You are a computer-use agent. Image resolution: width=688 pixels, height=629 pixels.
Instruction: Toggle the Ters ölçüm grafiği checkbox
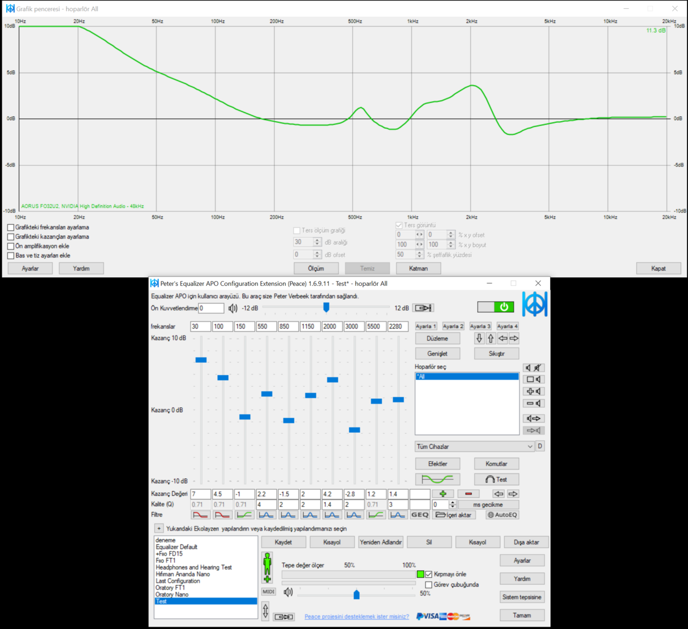tap(297, 231)
